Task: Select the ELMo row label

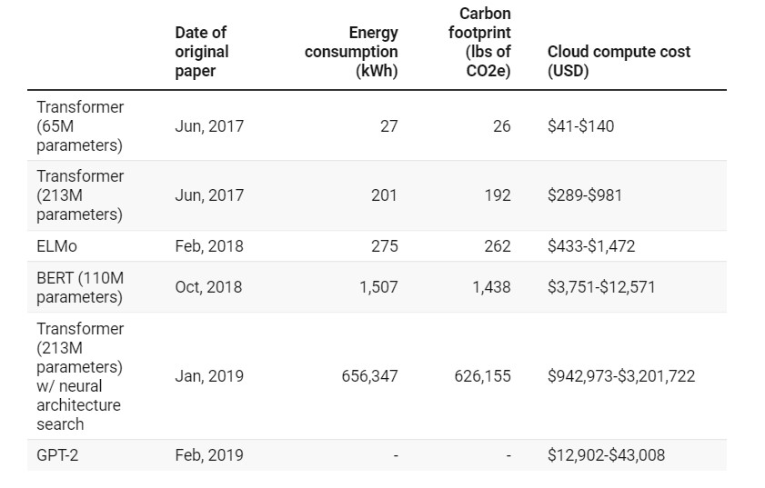Action: [56, 246]
